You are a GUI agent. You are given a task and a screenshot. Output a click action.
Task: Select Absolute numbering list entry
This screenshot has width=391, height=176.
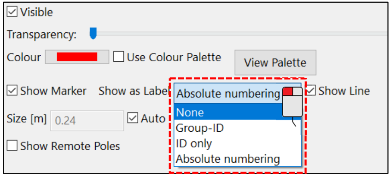(237, 159)
